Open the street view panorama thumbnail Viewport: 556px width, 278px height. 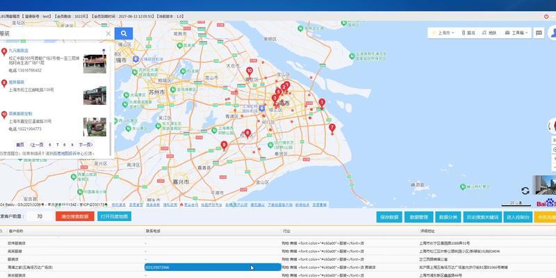click(545, 185)
